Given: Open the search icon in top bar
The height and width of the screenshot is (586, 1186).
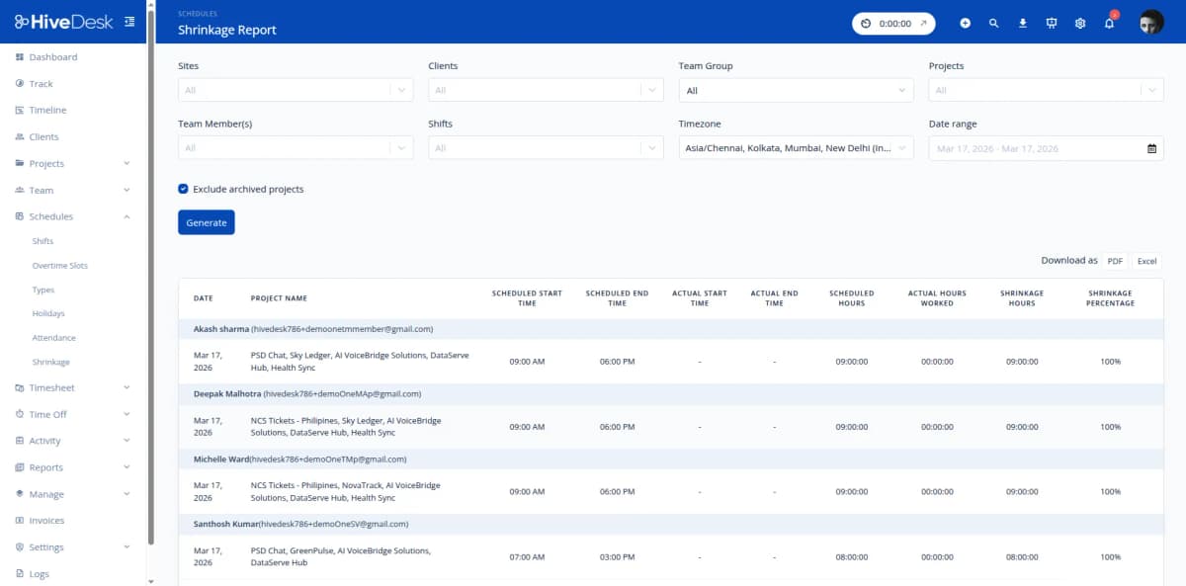Looking at the screenshot, I should [994, 23].
